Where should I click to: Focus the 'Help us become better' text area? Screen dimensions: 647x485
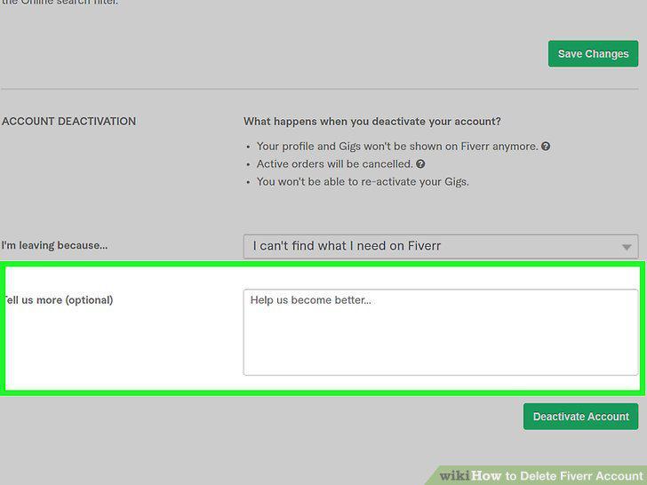441,332
